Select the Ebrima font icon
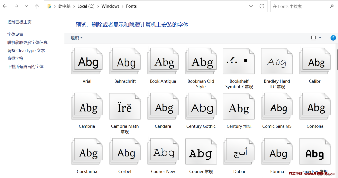The width and height of the screenshot is (338, 178). click(277, 152)
